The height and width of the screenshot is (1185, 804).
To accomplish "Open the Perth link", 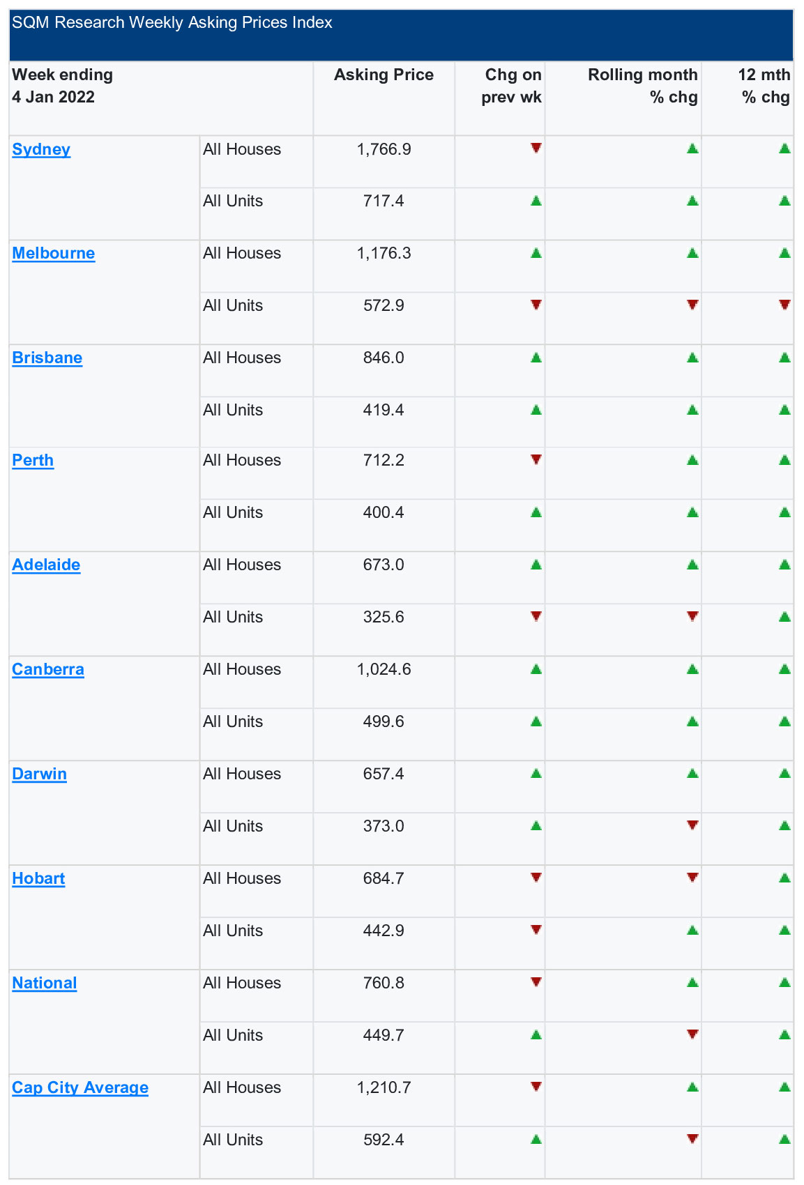I will tap(33, 460).
